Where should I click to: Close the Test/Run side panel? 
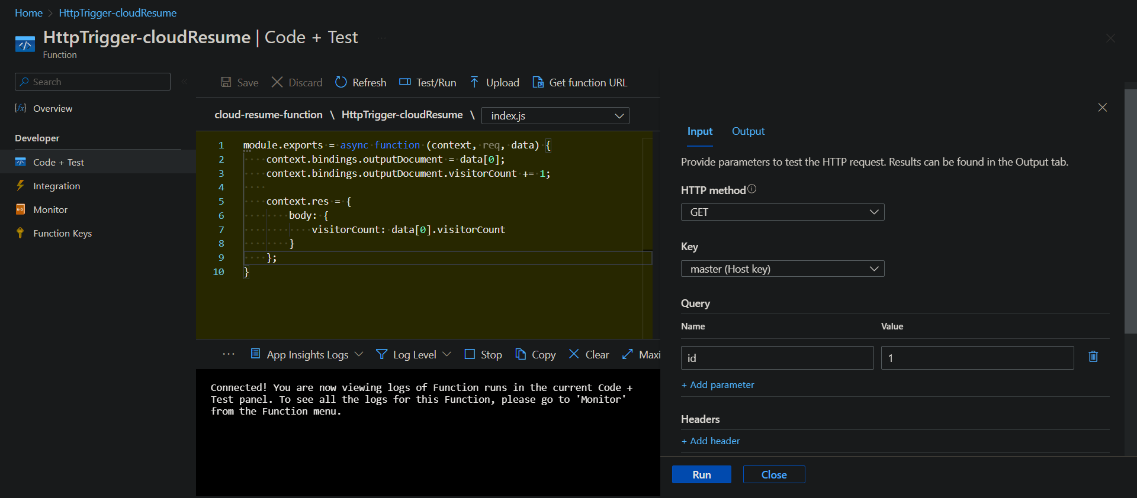pyautogui.click(x=1103, y=108)
